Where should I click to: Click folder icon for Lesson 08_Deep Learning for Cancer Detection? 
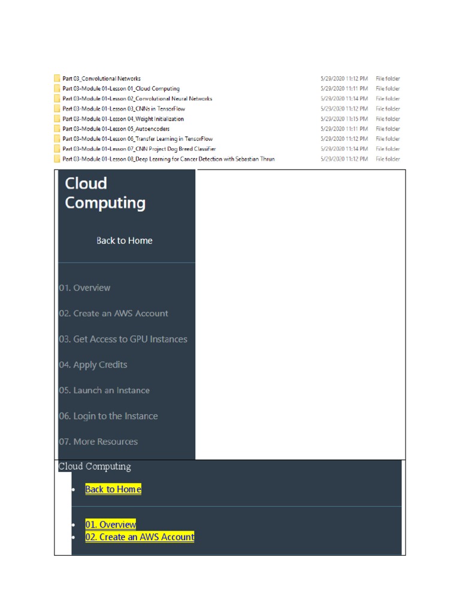[57, 159]
